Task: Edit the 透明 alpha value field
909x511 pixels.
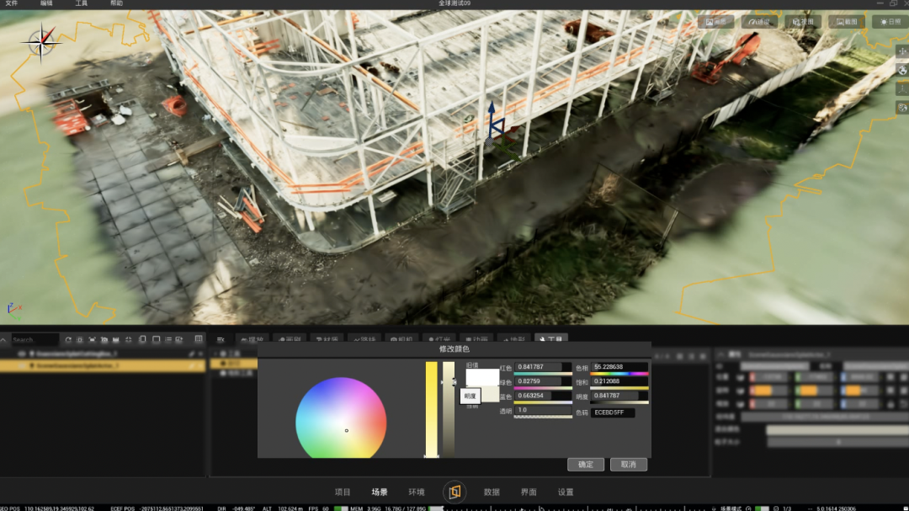Action: [543, 410]
